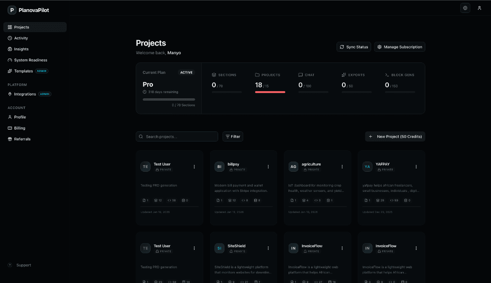491x283 pixels.
Task: Open the options menu on the billpsy card
Action: pyautogui.click(x=268, y=166)
